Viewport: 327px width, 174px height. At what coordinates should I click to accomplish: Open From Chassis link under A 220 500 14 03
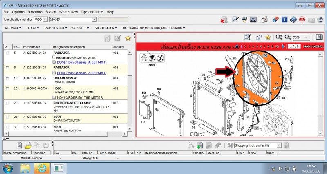tap(81, 62)
